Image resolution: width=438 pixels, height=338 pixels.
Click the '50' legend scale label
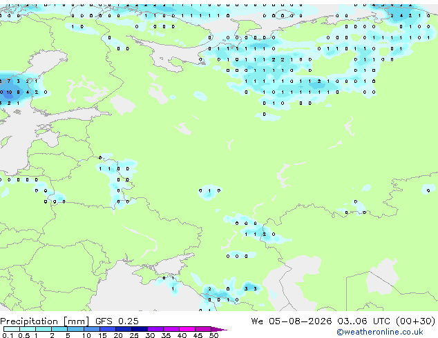click(x=213, y=335)
